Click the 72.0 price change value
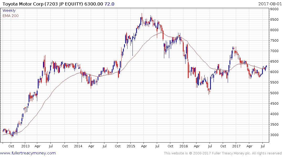 [109, 4]
